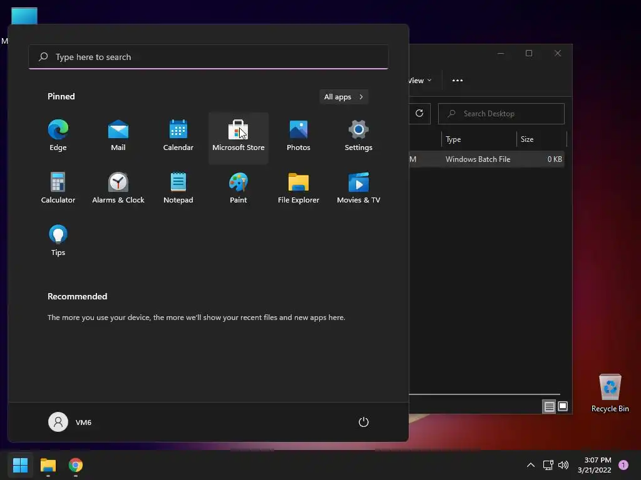641x480 pixels.
Task: Select the 0 KB size cell
Action: (555, 159)
